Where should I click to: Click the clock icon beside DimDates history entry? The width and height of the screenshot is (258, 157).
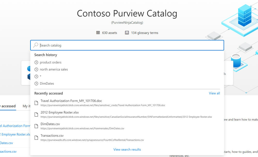coord(36,84)
